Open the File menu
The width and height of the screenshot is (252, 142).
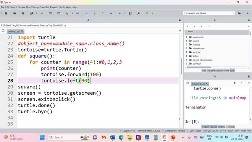(x=3, y=7)
